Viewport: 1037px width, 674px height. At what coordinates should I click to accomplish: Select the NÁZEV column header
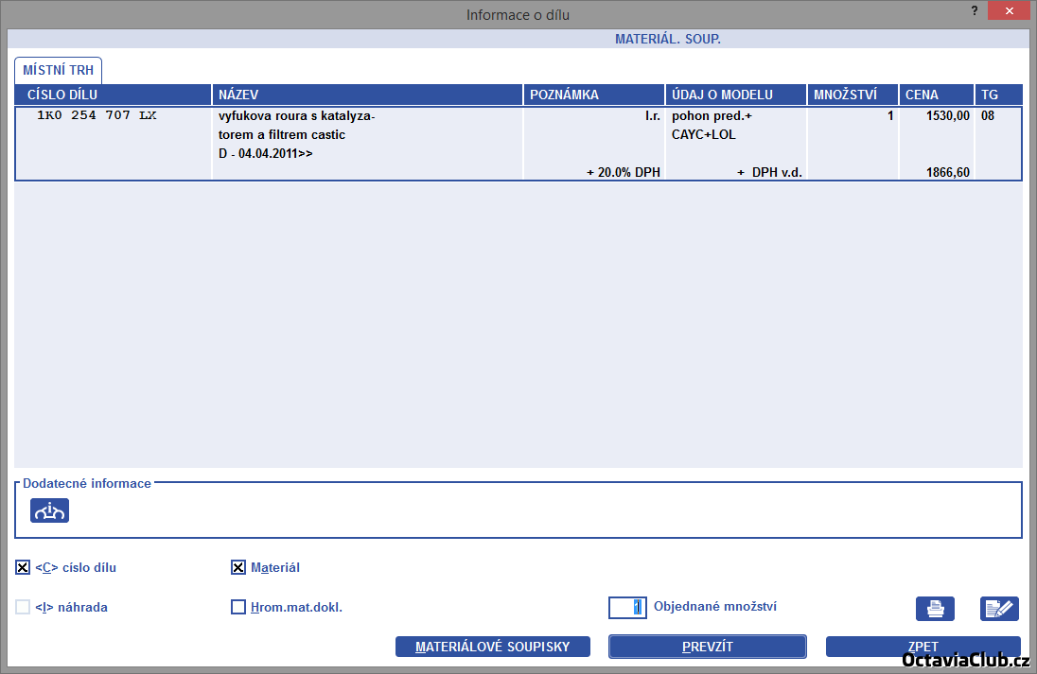[367, 95]
